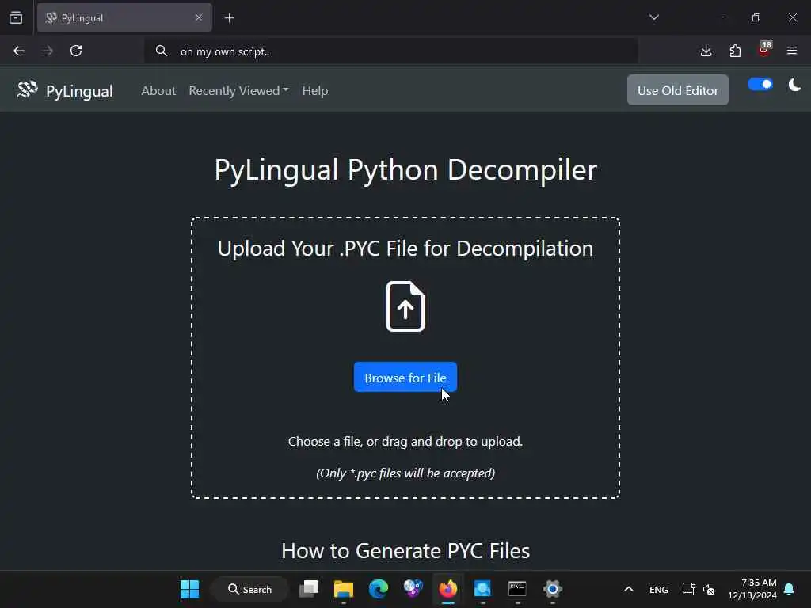
Task: Click the browser forward arrow
Action: click(48, 51)
